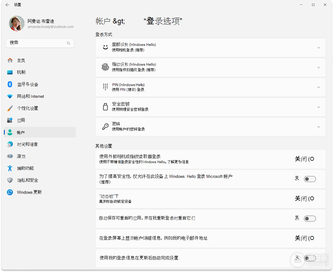Image resolution: width=333 pixels, height=272 pixels.
Task: Minimize the 设置 window
Action: coord(301,5)
